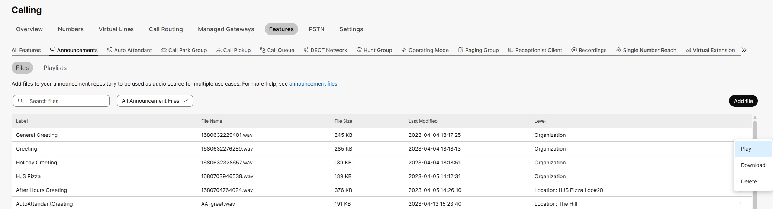
Task: Open the All Announcement Files dropdown
Action: tap(155, 101)
